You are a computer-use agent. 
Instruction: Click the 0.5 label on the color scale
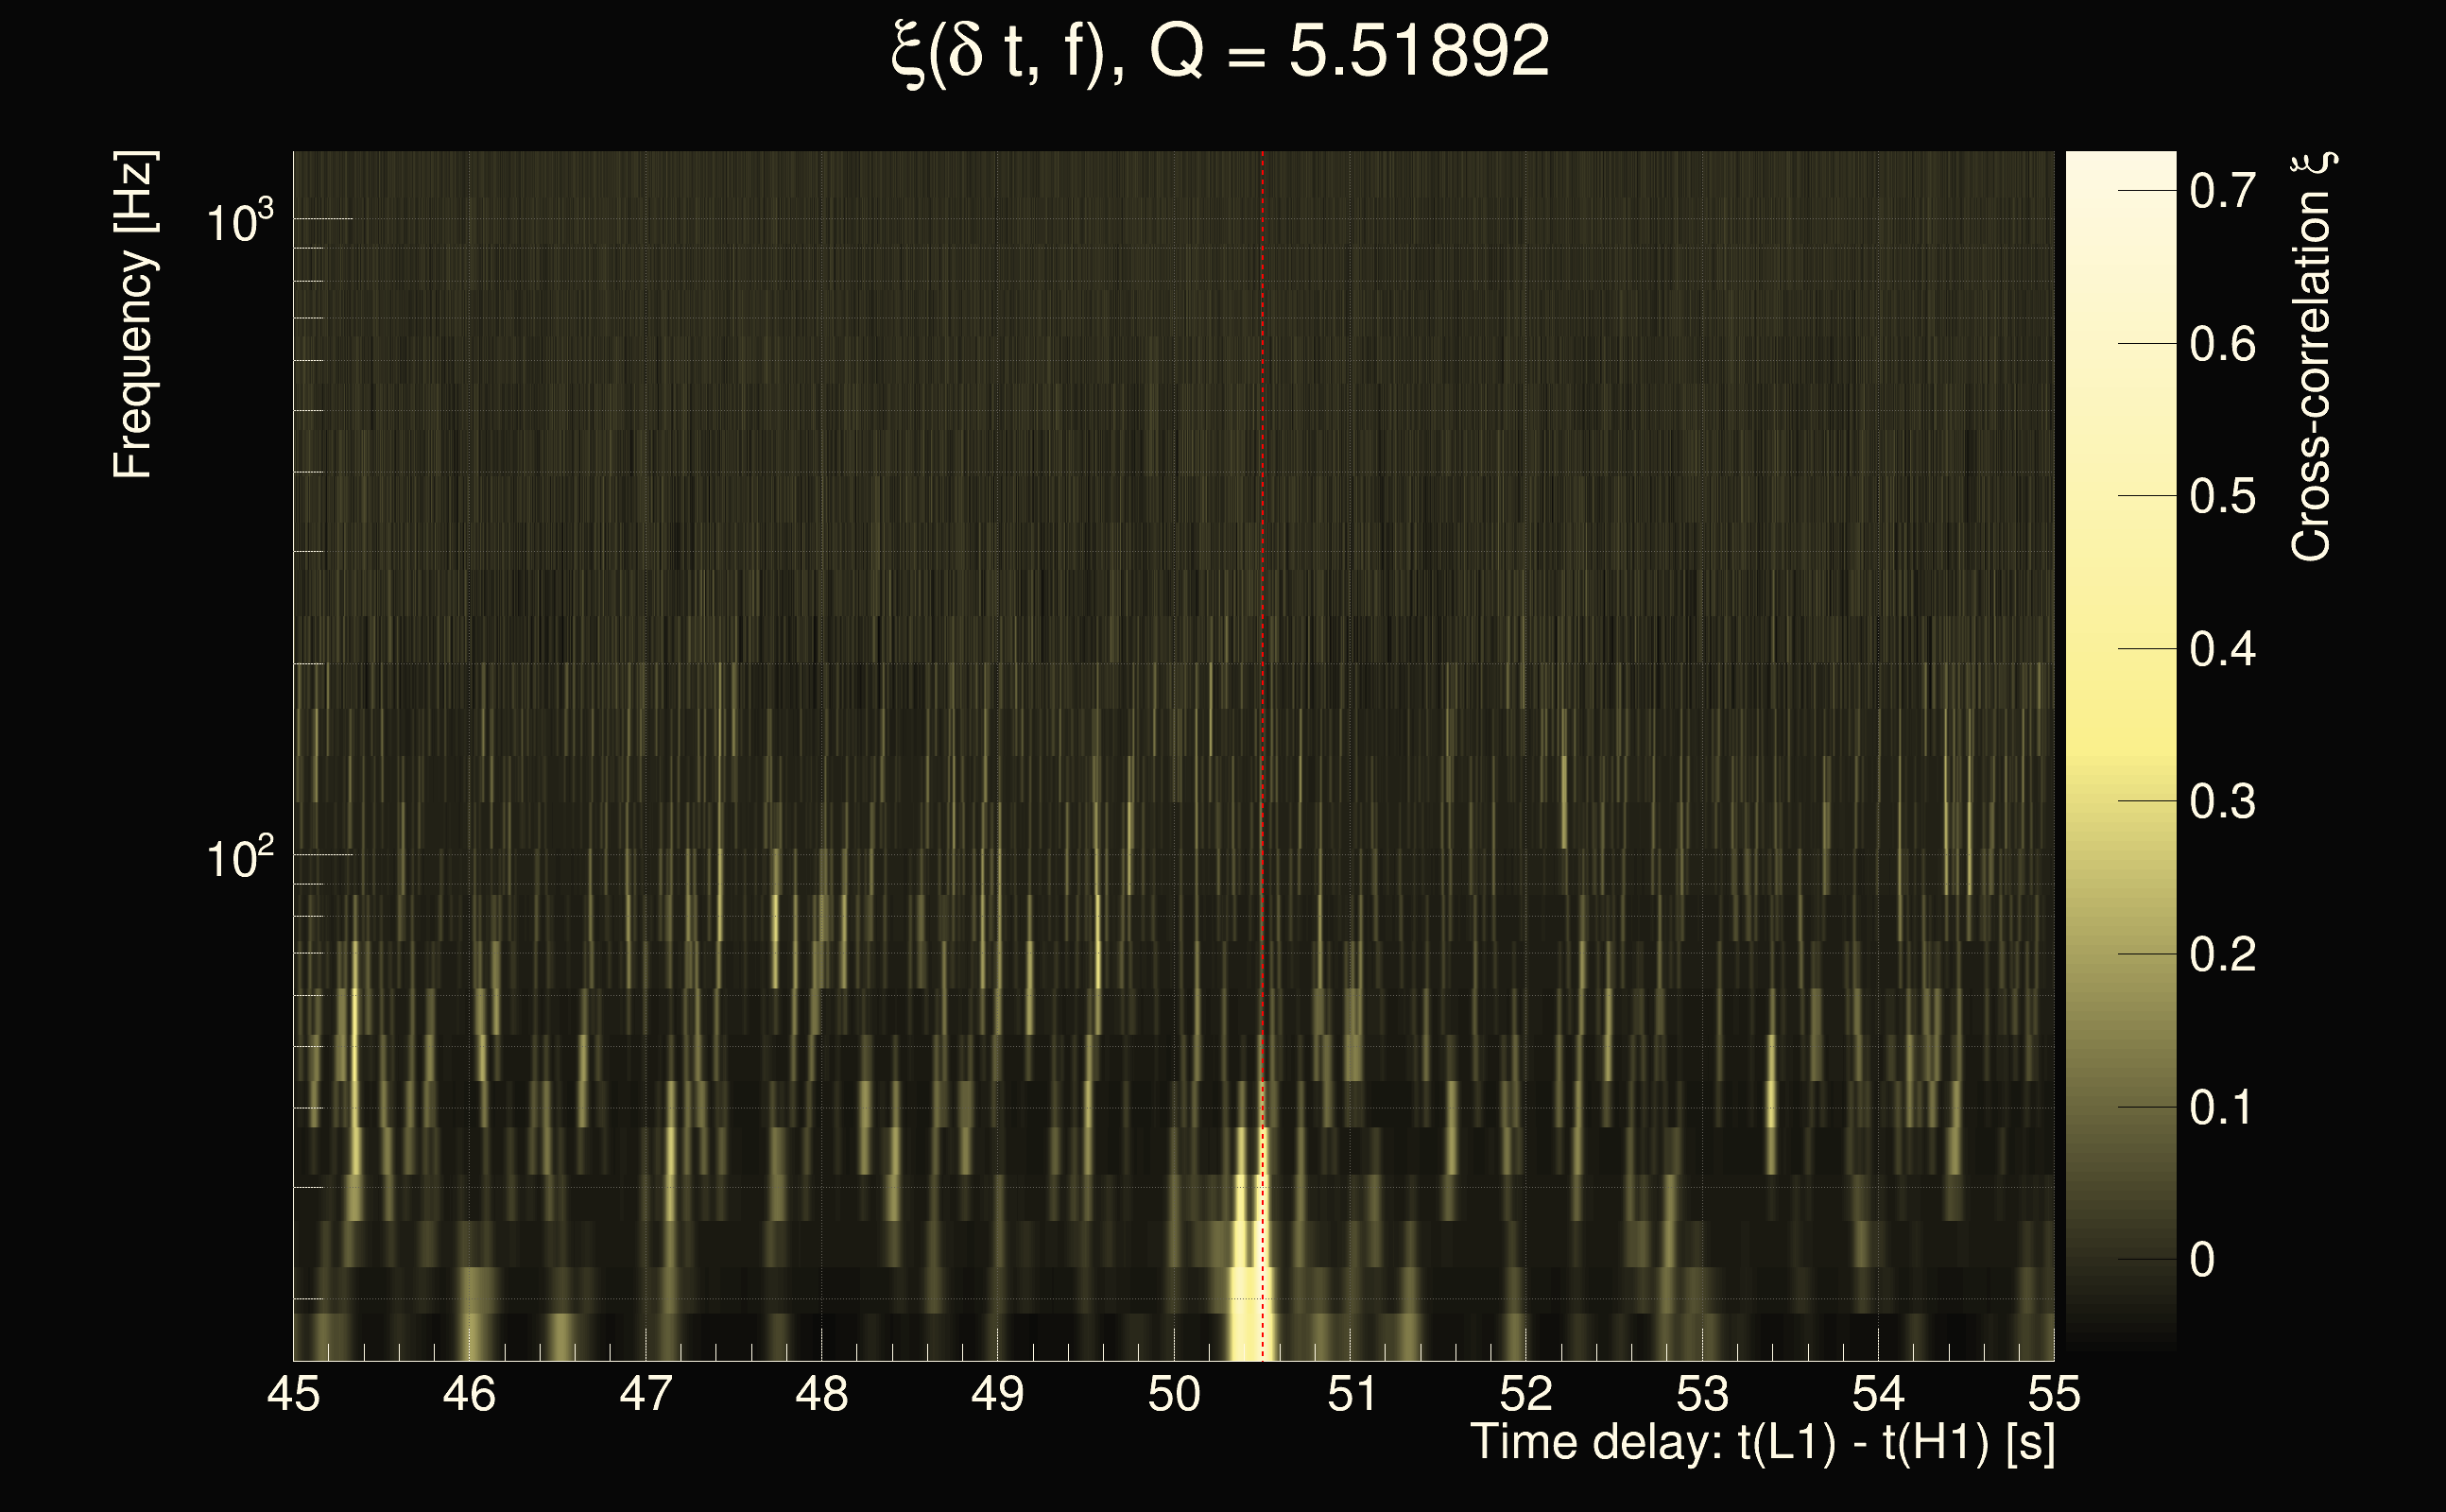[x=2222, y=496]
